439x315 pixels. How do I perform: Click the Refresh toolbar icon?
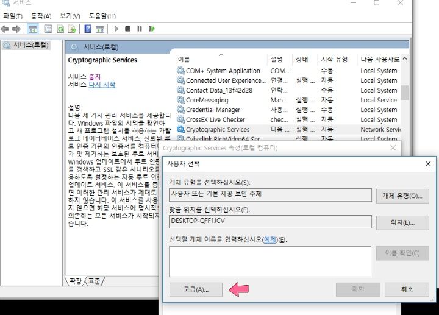click(60, 29)
